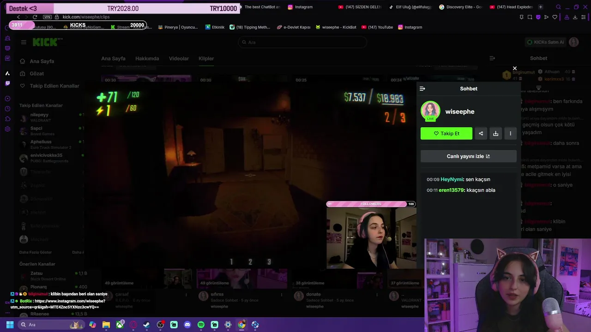Open followed channel nilepeyy
Image resolution: width=591 pixels, height=332 pixels.
coord(51,117)
